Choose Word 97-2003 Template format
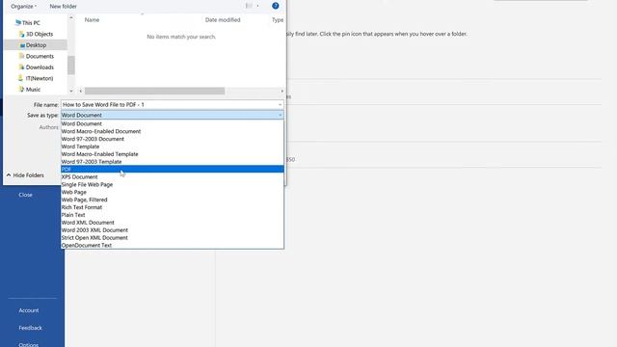Viewport: 617px width, 347px height. pyautogui.click(x=172, y=162)
